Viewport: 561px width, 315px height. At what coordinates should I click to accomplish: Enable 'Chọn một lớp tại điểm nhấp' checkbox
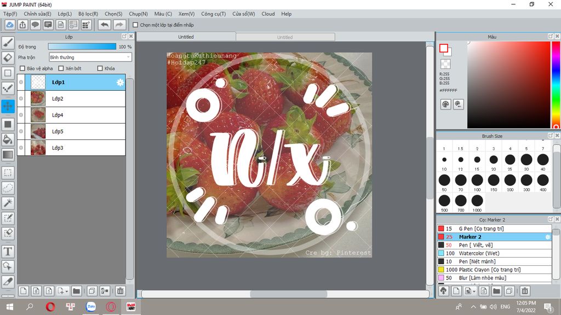[135, 25]
